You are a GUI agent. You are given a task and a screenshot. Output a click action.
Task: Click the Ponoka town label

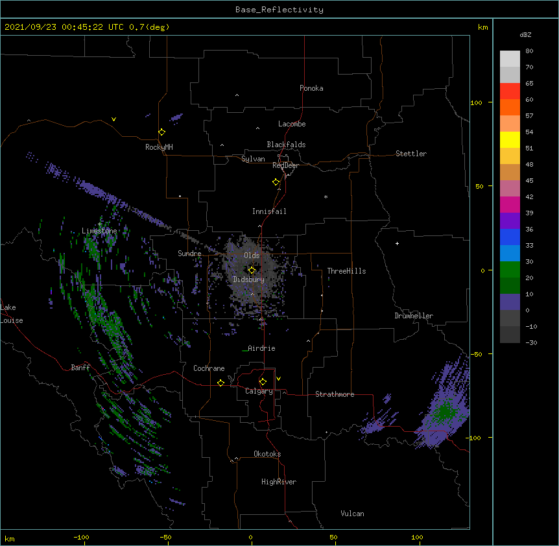311,88
